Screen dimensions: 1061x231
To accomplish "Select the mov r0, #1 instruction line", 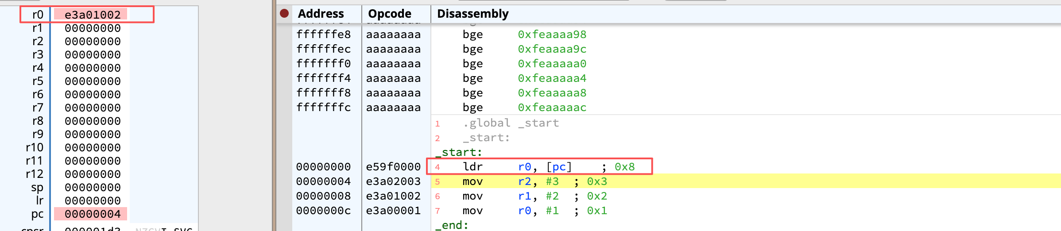I will point(531,211).
